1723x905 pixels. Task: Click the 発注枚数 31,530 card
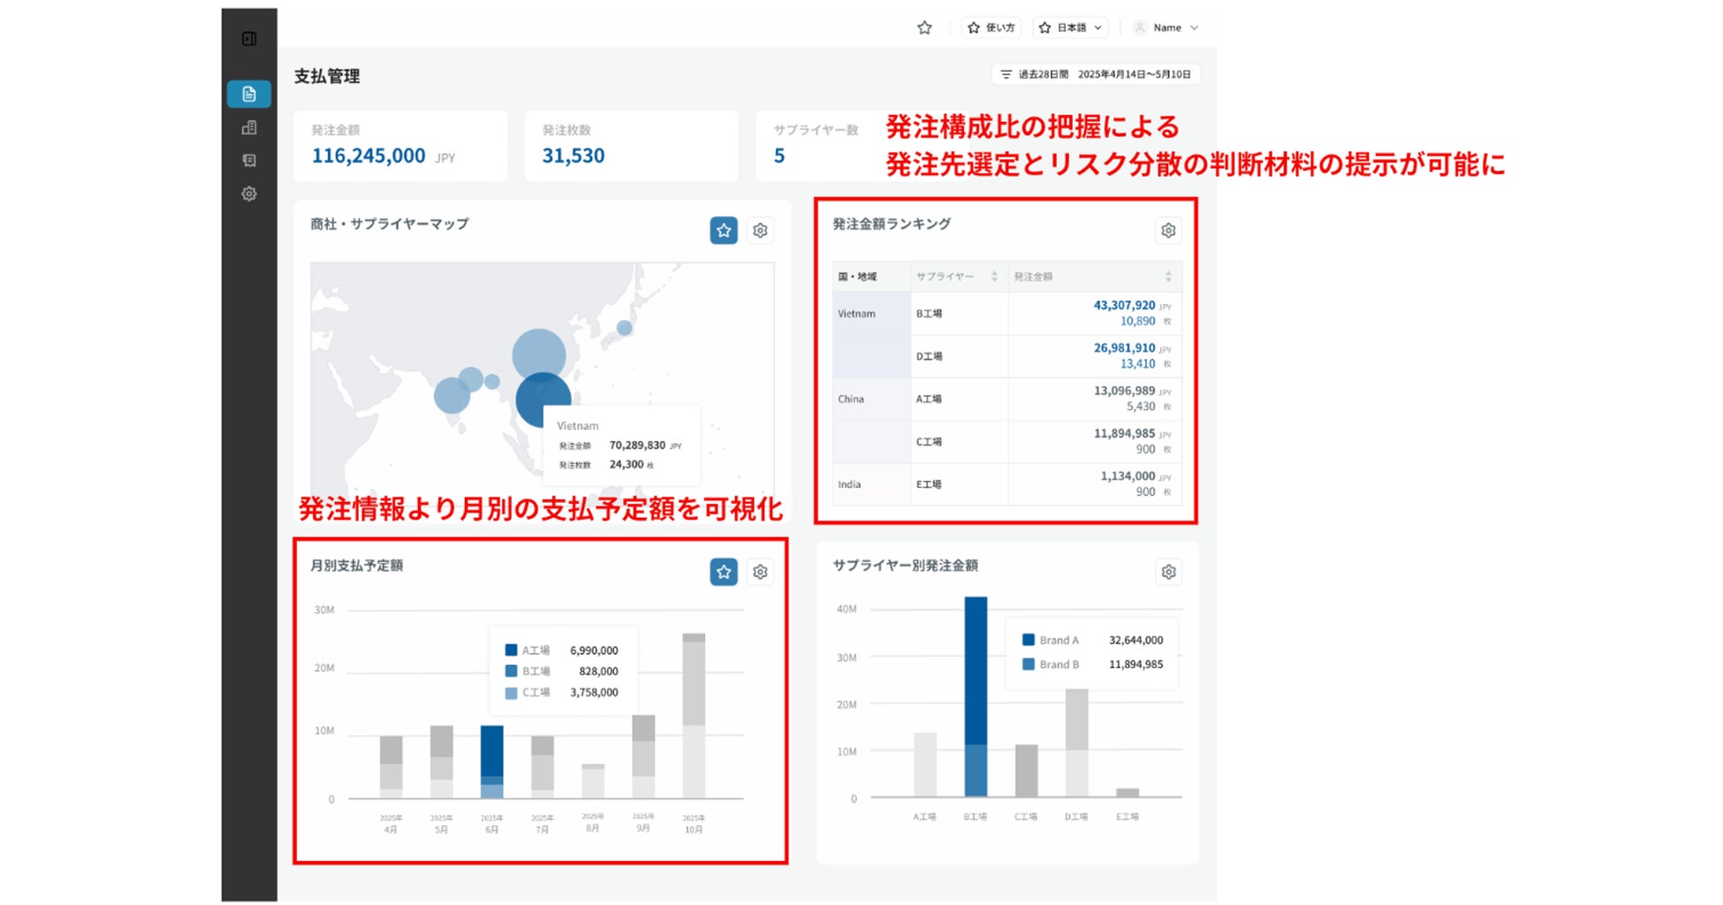[631, 146]
